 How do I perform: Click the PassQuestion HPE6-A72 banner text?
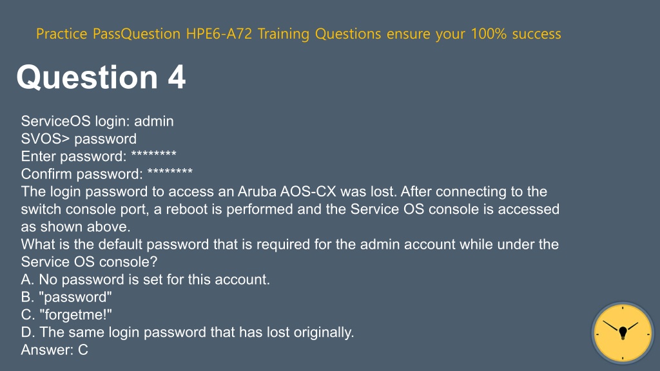(x=298, y=33)
